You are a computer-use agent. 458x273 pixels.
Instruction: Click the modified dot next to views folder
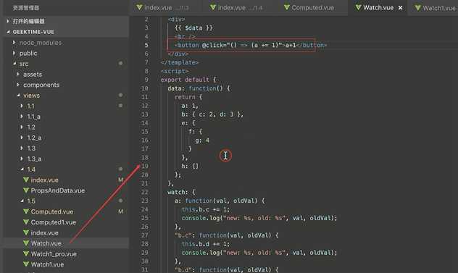[120, 95]
